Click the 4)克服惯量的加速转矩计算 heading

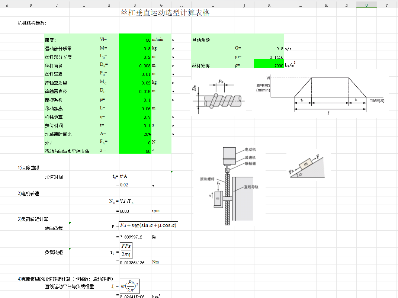click(65, 279)
